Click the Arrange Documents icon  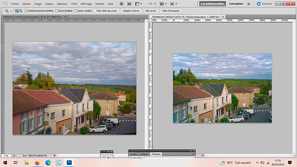[x=162, y=4]
